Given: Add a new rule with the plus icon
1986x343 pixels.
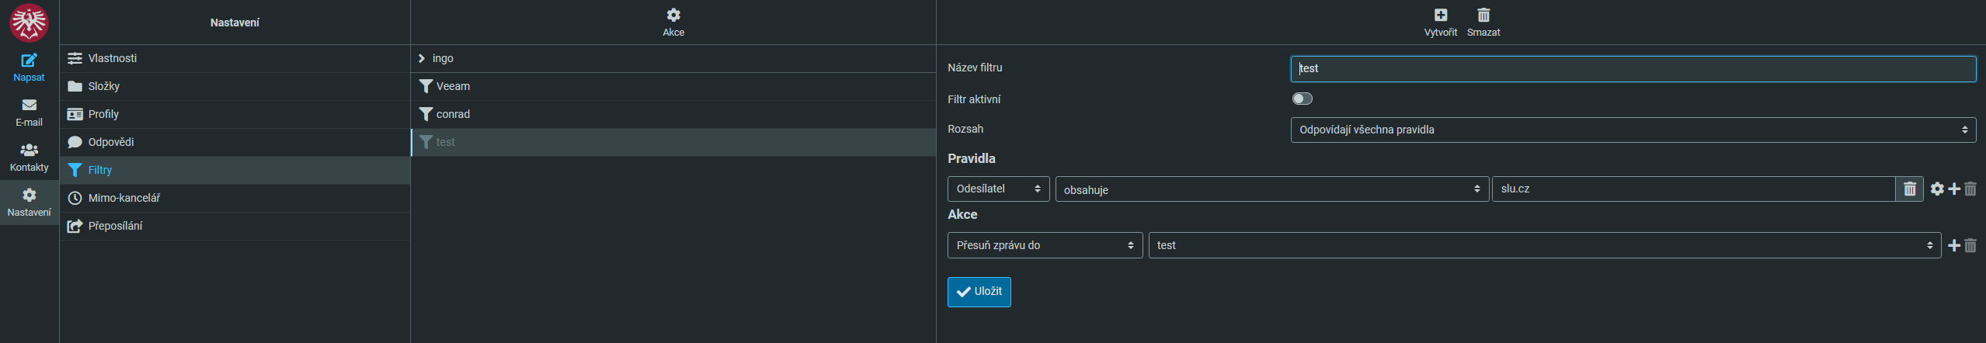Looking at the screenshot, I should (1954, 189).
